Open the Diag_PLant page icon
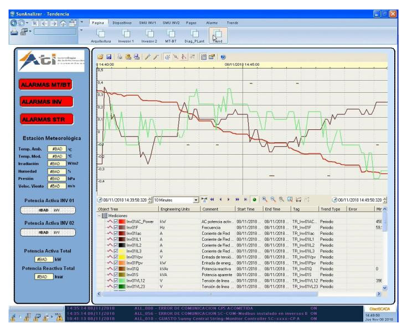The height and width of the screenshot is (332, 407). (x=195, y=34)
